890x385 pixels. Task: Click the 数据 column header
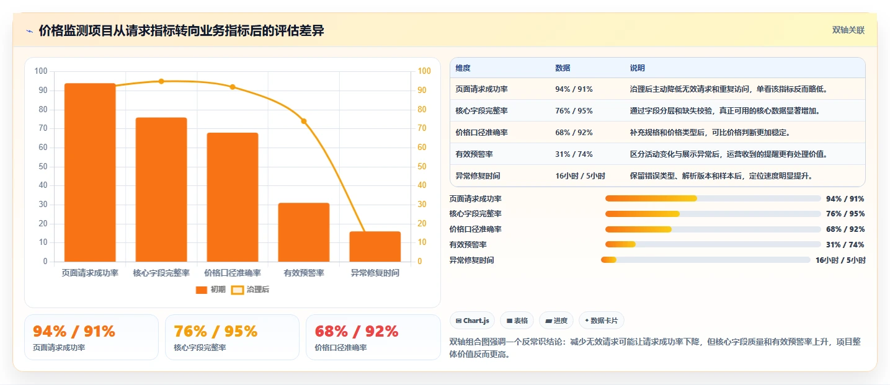click(563, 68)
